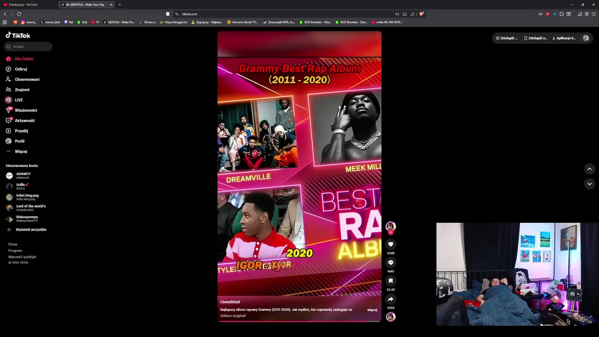Bookmark the video to favorites

391,281
